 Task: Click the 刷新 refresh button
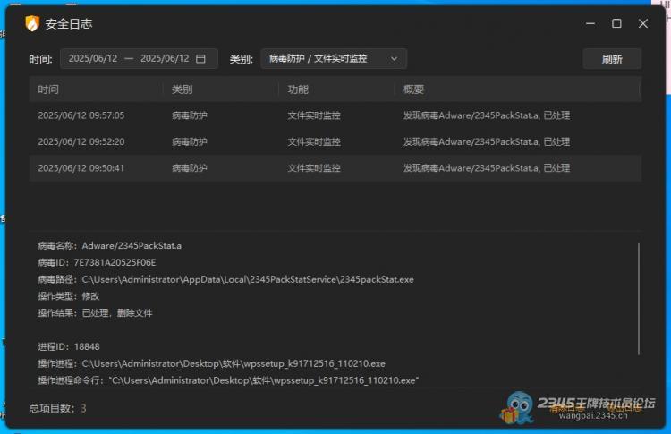612,59
